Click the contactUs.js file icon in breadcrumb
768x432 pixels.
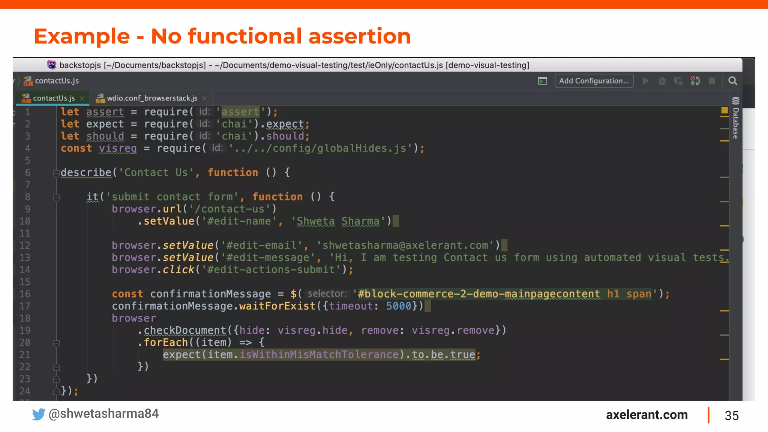(28, 81)
